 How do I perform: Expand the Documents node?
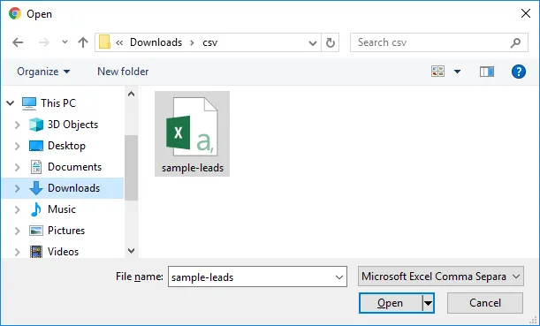pos(17,167)
